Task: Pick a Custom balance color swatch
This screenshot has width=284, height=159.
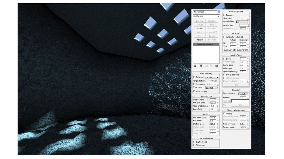Action: click(x=244, y=25)
